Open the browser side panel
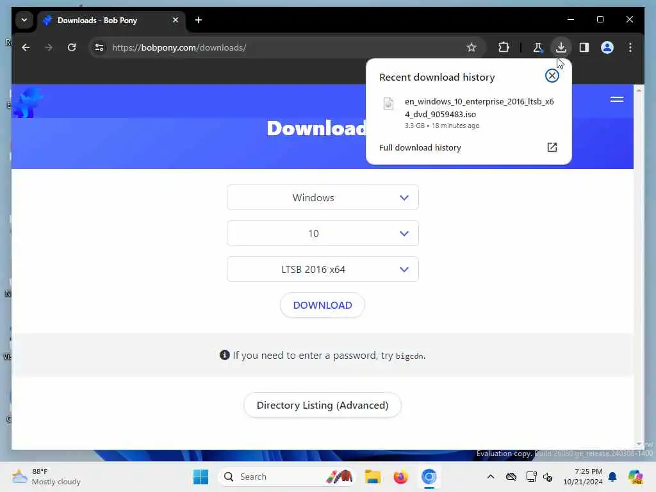The height and width of the screenshot is (492, 656). 584,47
